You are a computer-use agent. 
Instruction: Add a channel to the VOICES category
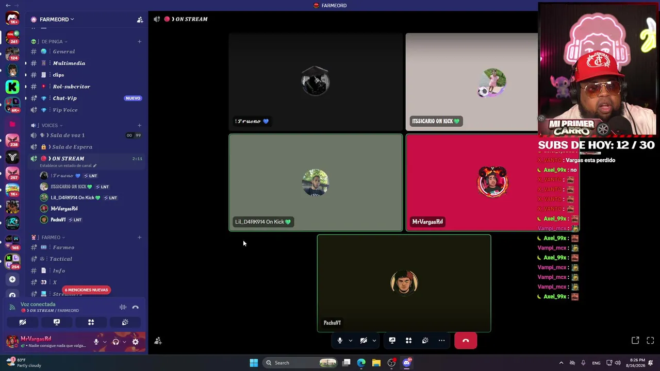pyautogui.click(x=139, y=126)
